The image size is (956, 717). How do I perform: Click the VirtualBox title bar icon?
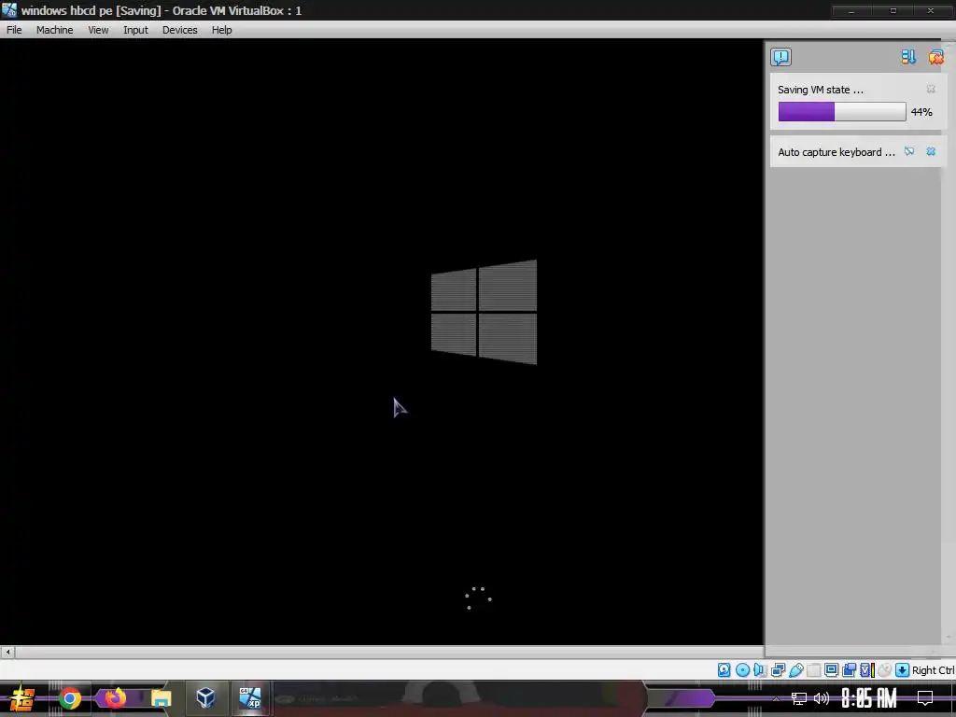coord(9,10)
